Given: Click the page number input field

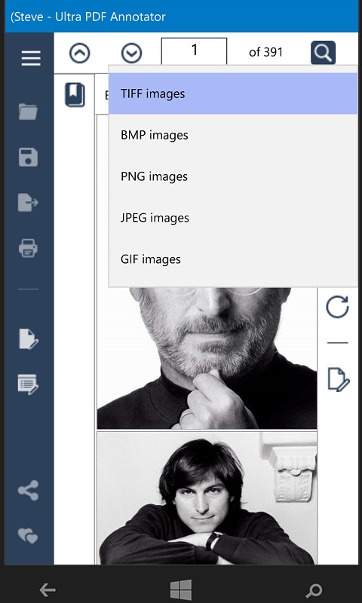Looking at the screenshot, I should point(195,51).
